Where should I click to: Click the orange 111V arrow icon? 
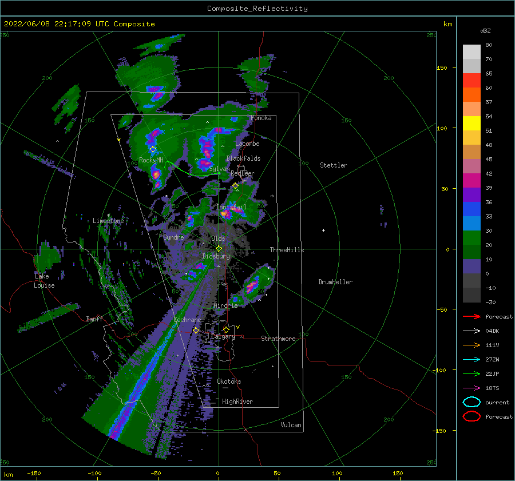click(x=472, y=345)
